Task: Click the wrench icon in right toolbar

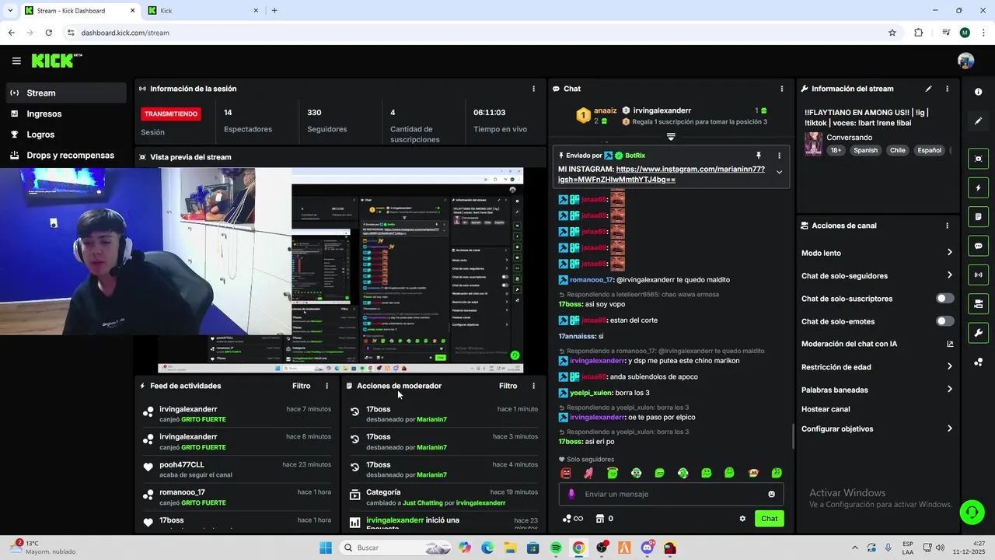Action: [978, 333]
